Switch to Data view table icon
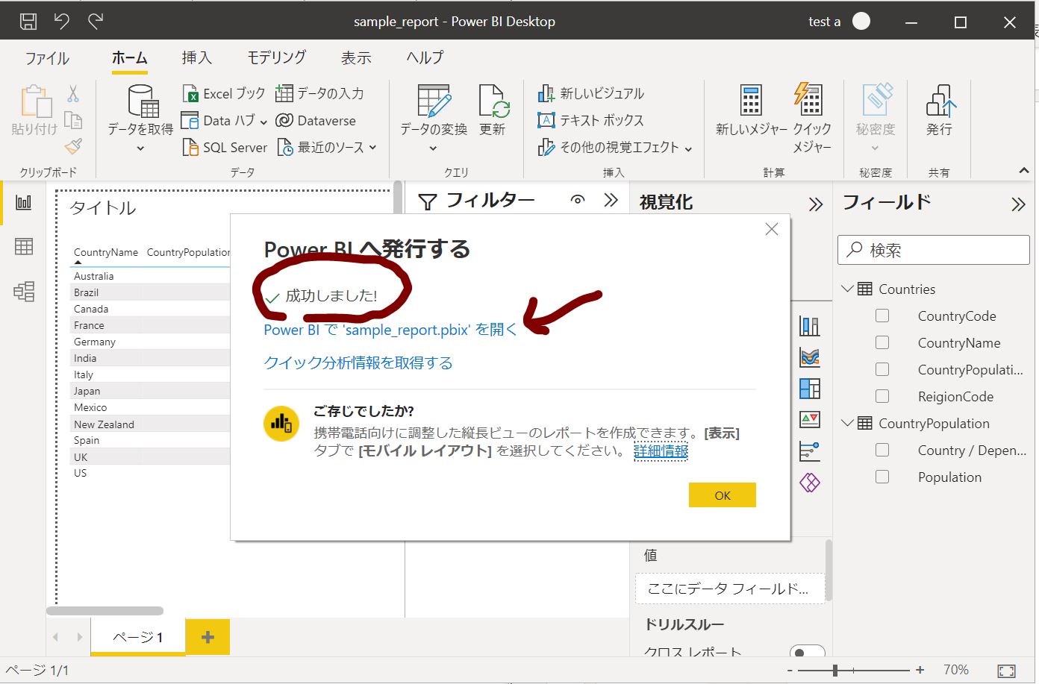This screenshot has height=684, width=1039. (x=24, y=246)
